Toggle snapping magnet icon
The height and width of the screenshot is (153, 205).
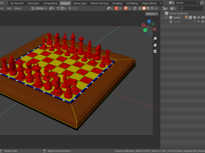click(58, 8)
